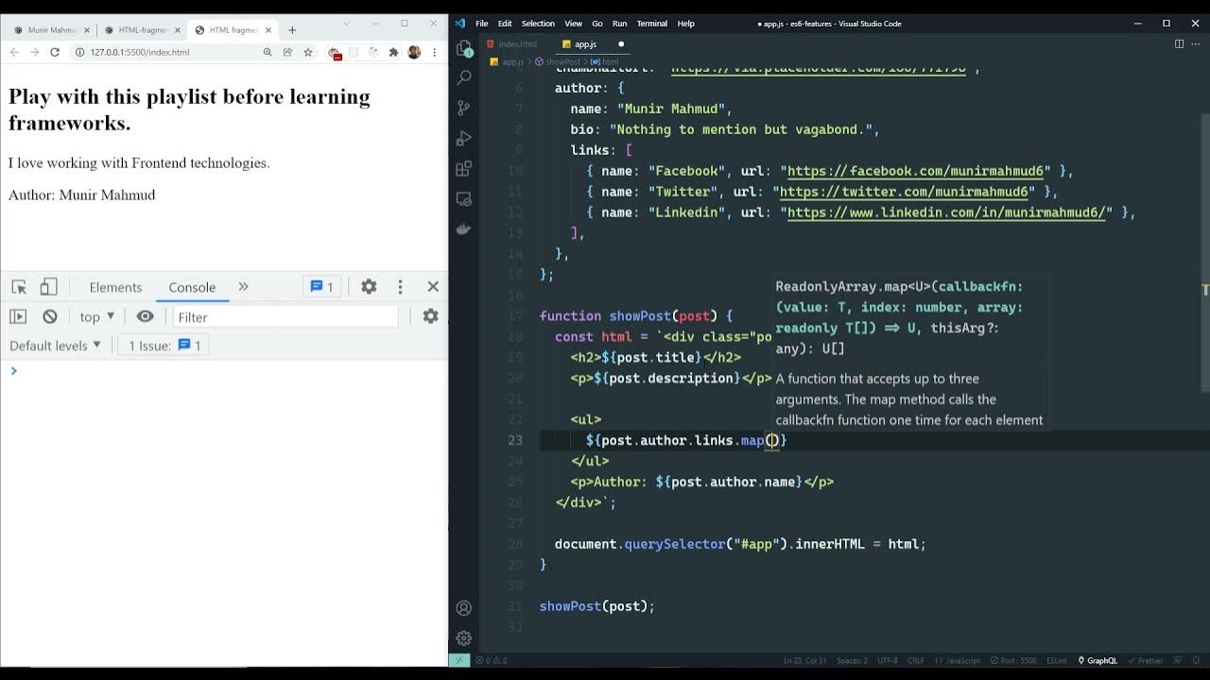The height and width of the screenshot is (680, 1210).
Task: Switch to the Console DevTools tab
Action: [192, 287]
